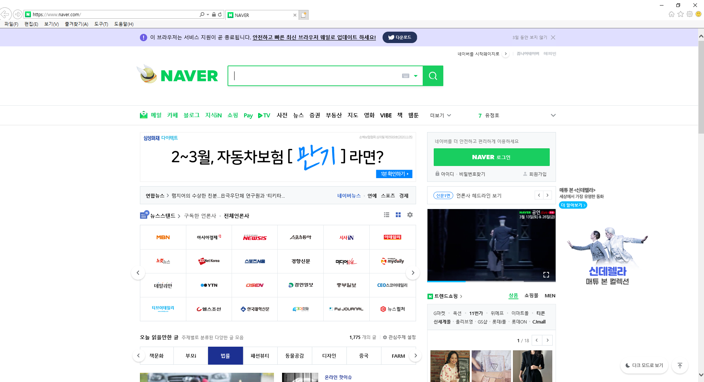Open 도구(T) menu
The height and width of the screenshot is (382, 704).
pyautogui.click(x=101, y=24)
